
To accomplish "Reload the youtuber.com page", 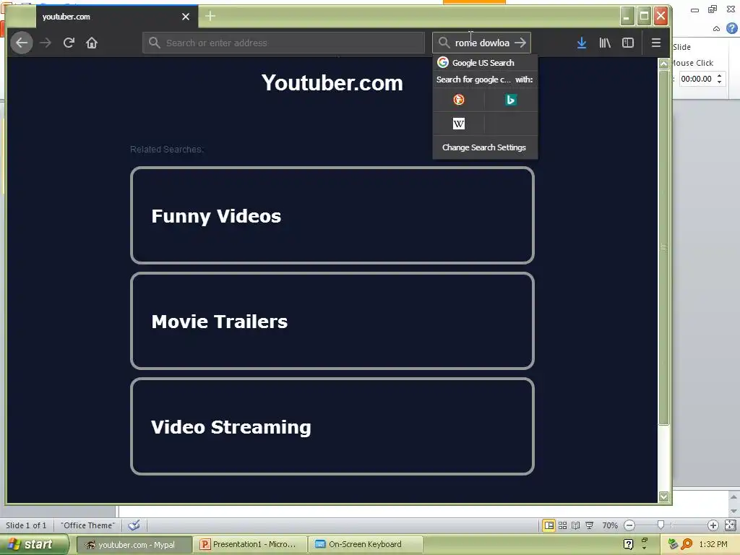I will pyautogui.click(x=69, y=43).
